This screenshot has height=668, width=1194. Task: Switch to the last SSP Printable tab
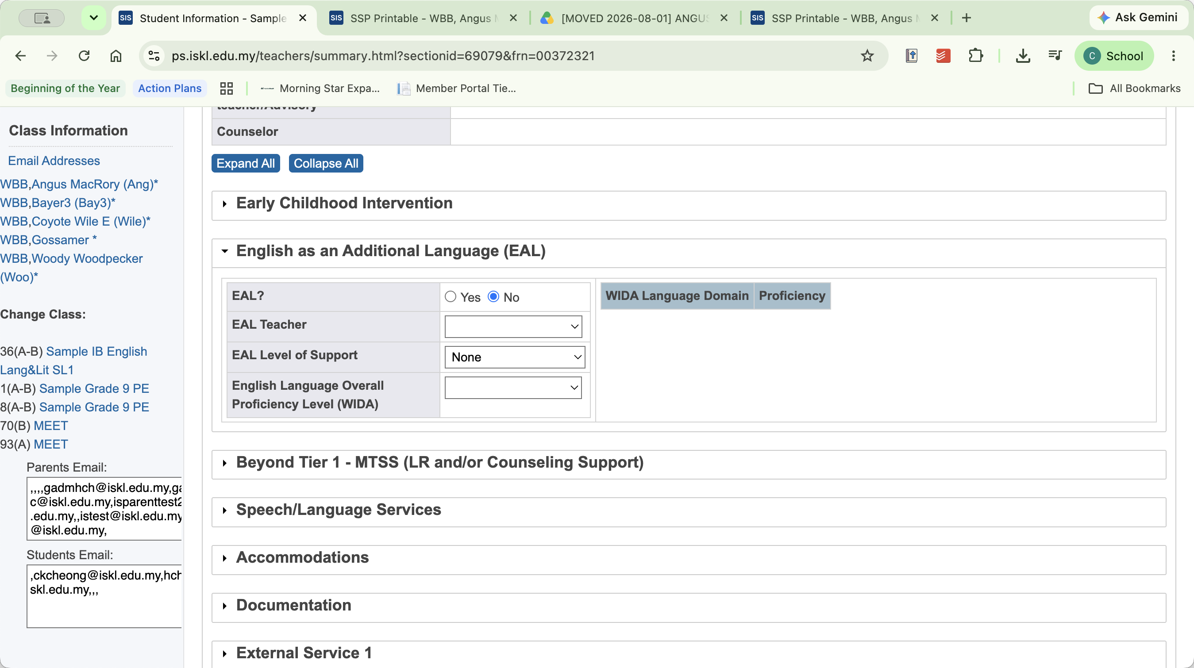click(844, 19)
